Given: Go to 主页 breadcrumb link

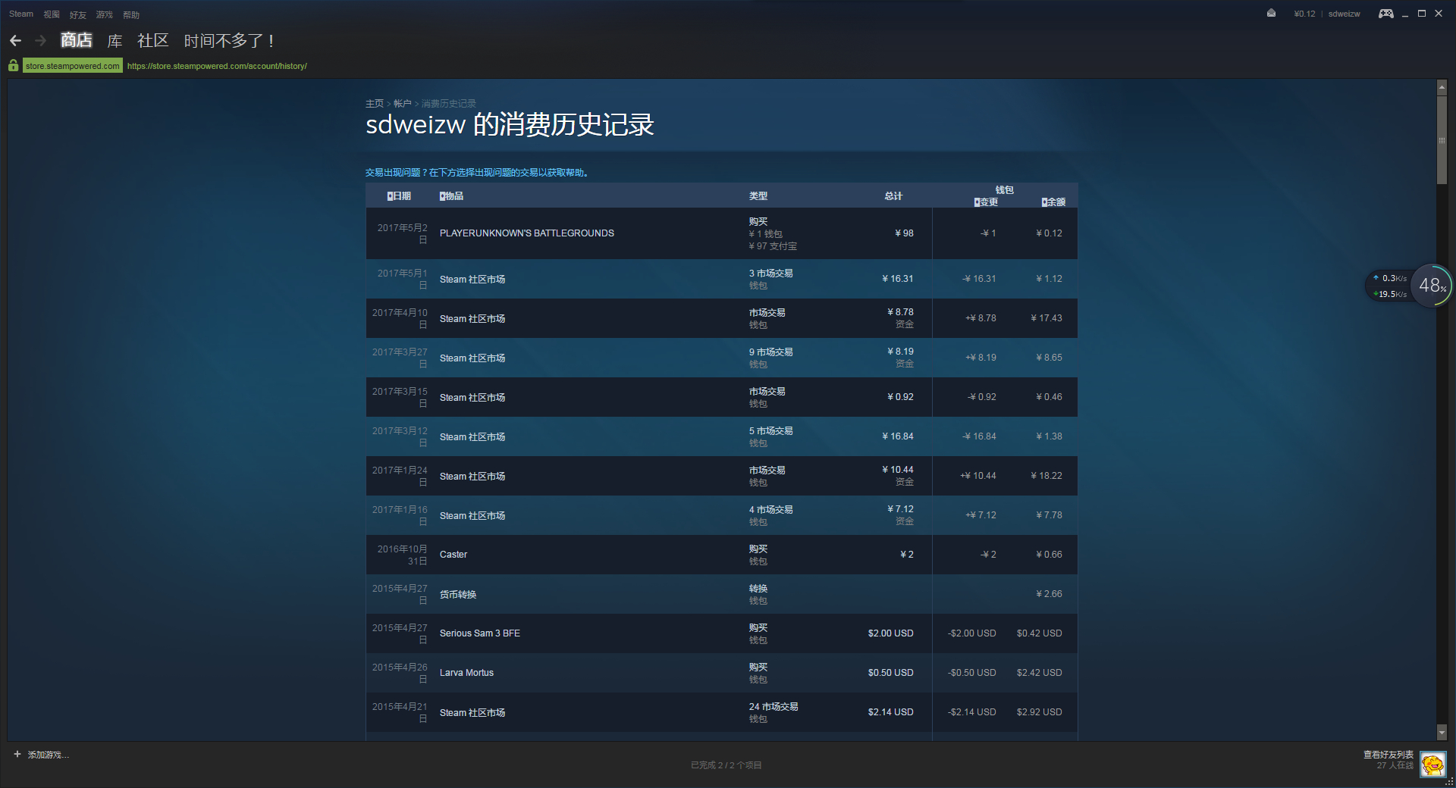Looking at the screenshot, I should click(x=375, y=104).
